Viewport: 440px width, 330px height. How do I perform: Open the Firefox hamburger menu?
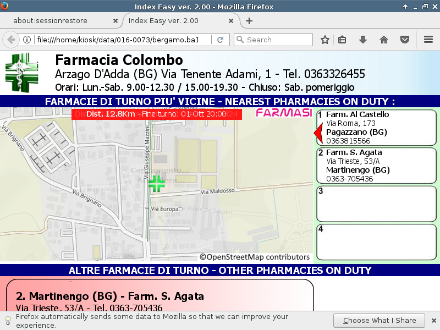(x=428, y=40)
